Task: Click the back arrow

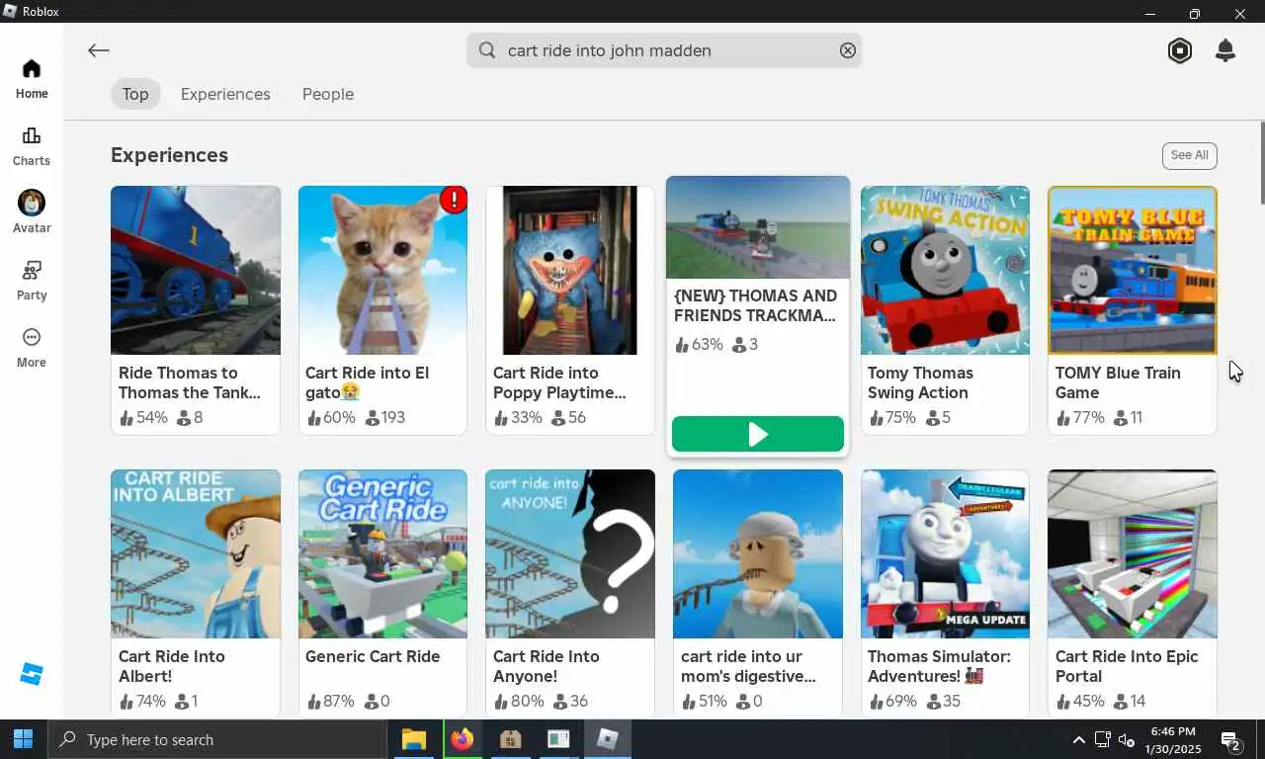Action: 98,50
